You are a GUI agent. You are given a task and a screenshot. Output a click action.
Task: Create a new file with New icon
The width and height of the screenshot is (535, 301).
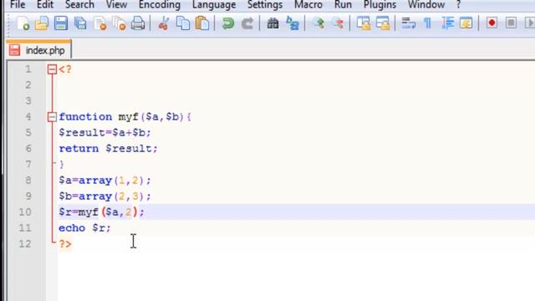(x=23, y=23)
